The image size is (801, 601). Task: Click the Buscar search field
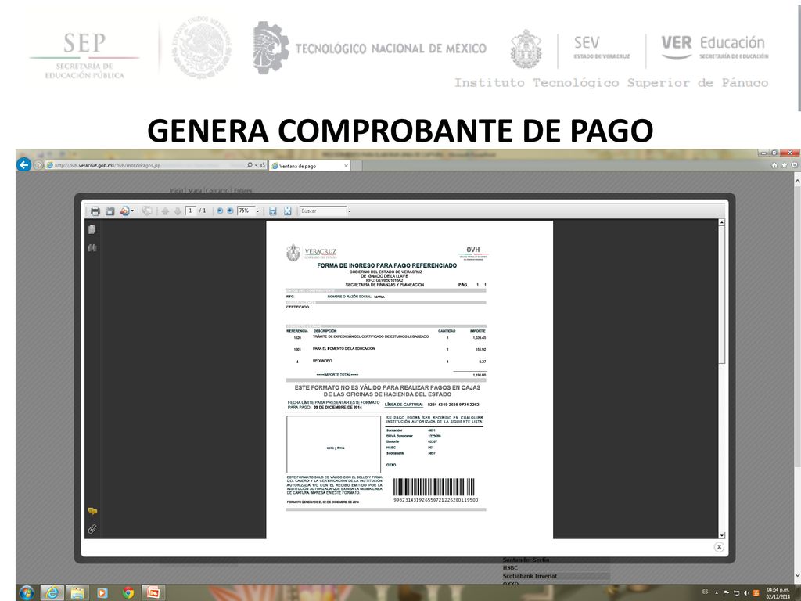(323, 211)
